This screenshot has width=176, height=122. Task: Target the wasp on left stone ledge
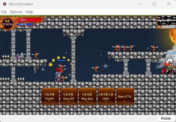[36, 55]
